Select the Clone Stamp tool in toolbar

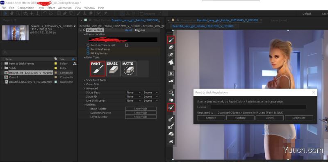84,14
